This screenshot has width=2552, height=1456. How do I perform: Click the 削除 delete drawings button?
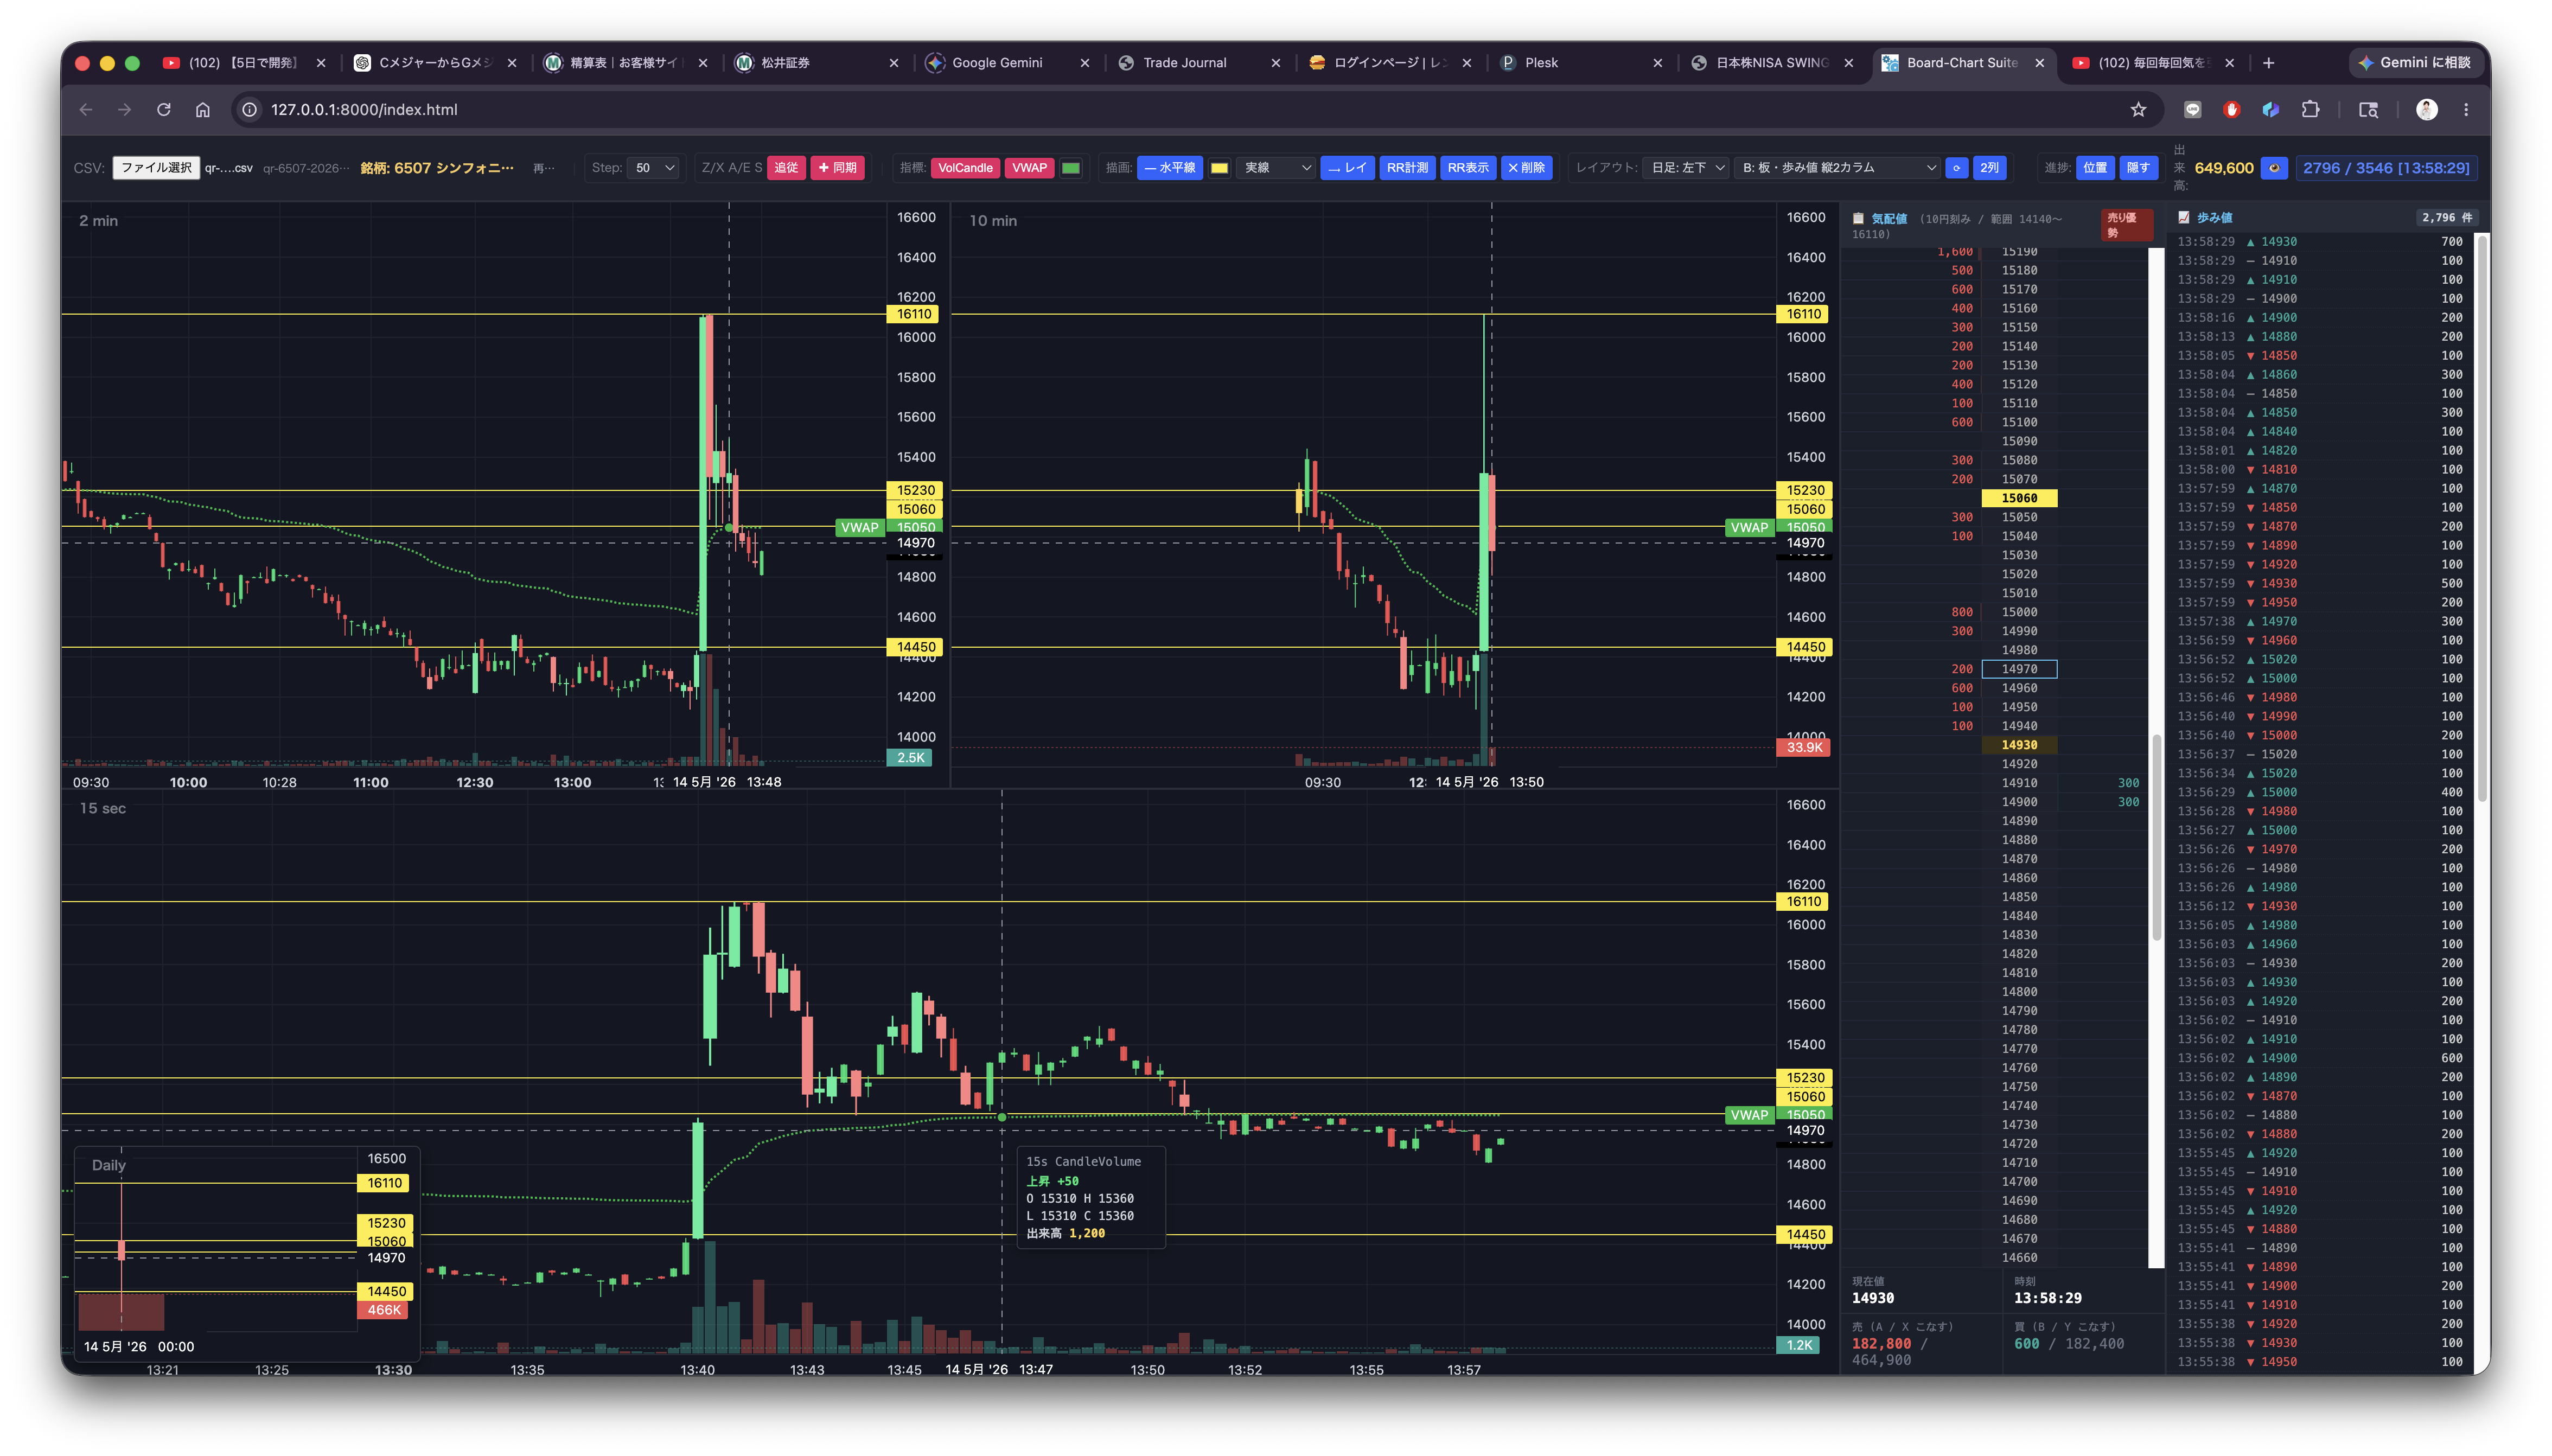(x=1526, y=167)
